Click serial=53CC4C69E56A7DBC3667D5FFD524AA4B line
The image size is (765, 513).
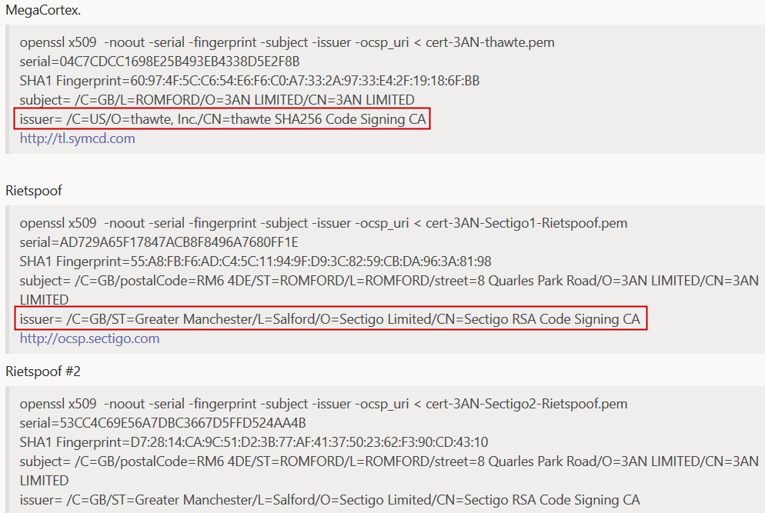[162, 423]
